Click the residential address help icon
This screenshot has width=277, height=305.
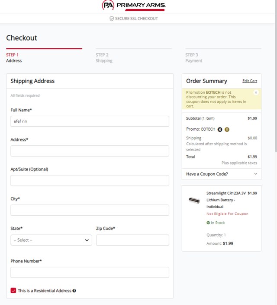point(74,291)
